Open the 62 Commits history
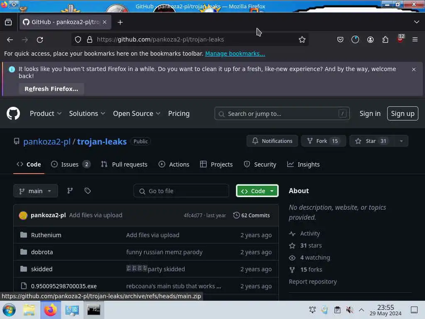The height and width of the screenshot is (319, 425). click(x=252, y=216)
